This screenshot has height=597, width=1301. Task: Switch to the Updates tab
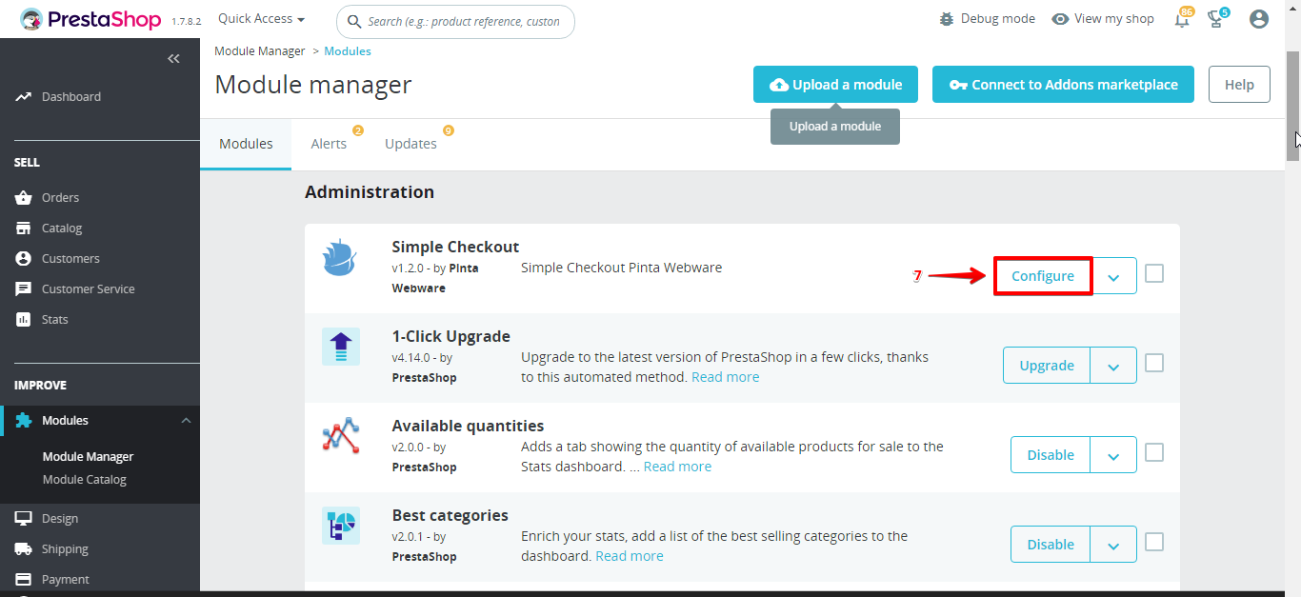[410, 144]
